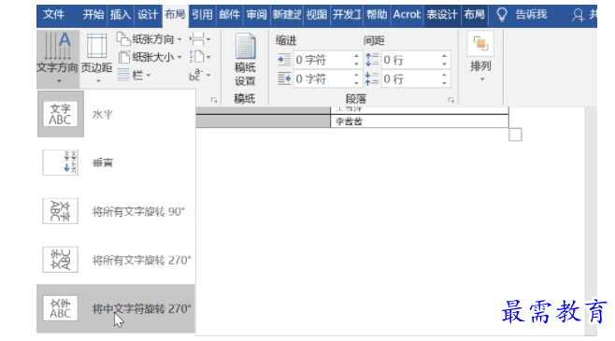Increase spacing after with up stepper
Image resolution: width=615 pixels, height=341 pixels.
coord(444,75)
